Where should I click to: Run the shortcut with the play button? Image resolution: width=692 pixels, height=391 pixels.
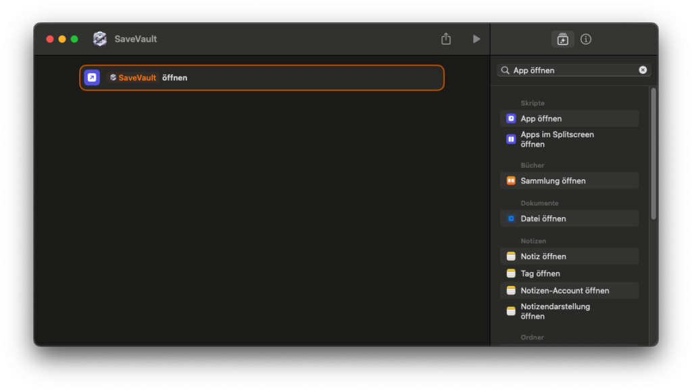click(476, 39)
